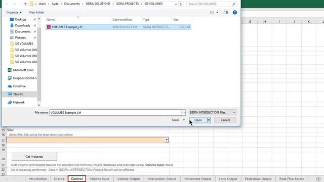324x182 pixels.
Task: Refresh the SI8 VOLUMES folder listing
Action: 181,4
